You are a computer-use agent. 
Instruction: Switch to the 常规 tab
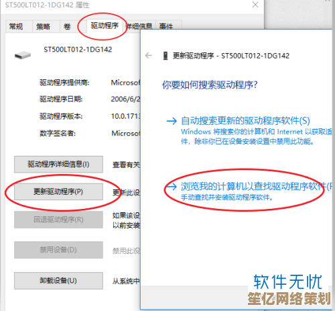click(x=19, y=27)
